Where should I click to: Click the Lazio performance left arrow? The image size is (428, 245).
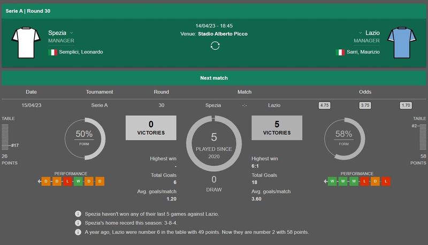[325, 181]
